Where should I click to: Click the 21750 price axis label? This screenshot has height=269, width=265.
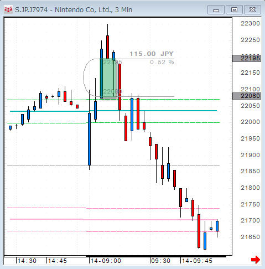pos(250,204)
